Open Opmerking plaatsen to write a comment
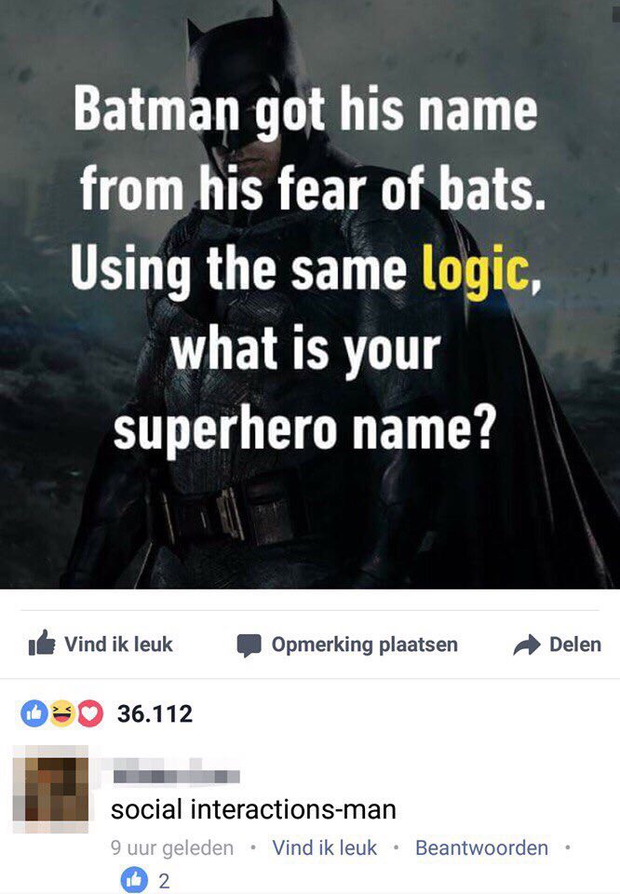The image size is (620, 894). (x=347, y=644)
